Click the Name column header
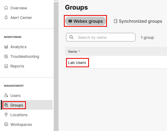This screenshot has height=131, width=167. pos(73,51)
